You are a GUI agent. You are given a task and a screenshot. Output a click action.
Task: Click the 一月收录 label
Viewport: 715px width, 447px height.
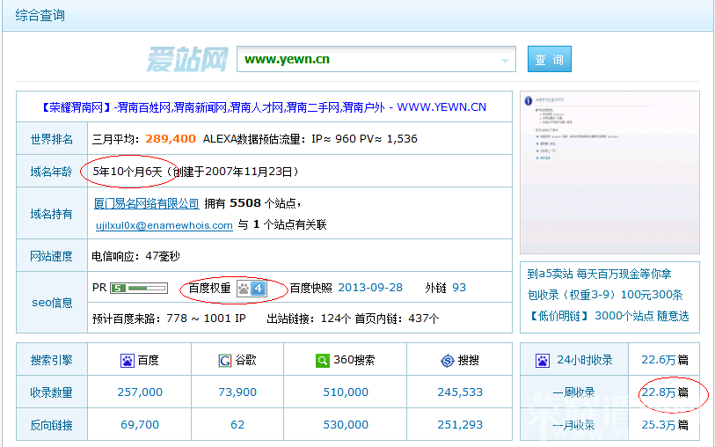click(573, 425)
